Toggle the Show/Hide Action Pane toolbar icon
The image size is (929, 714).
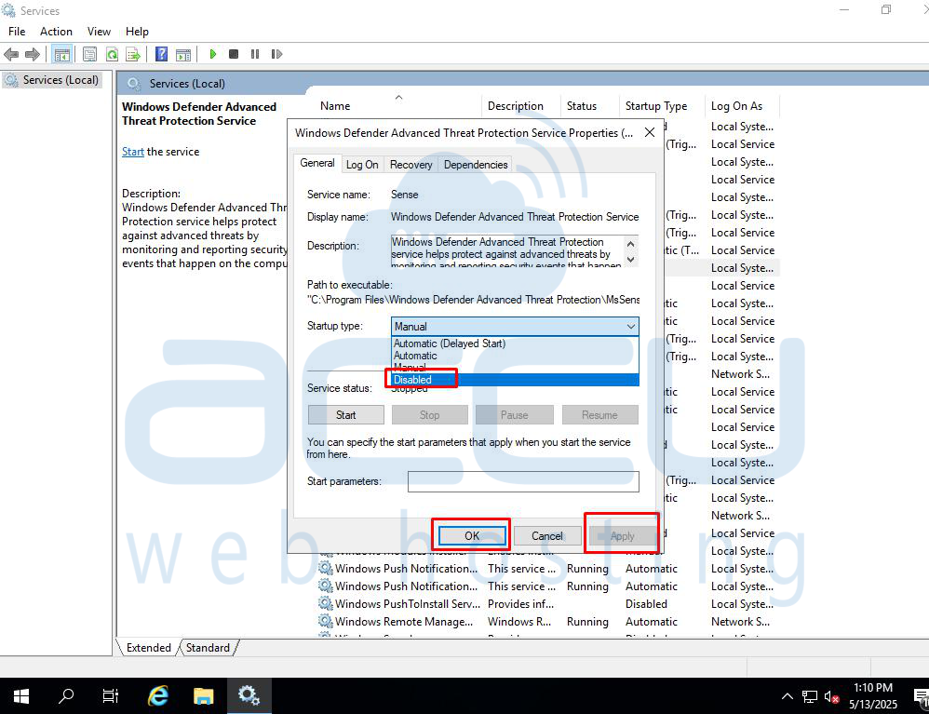pos(183,55)
